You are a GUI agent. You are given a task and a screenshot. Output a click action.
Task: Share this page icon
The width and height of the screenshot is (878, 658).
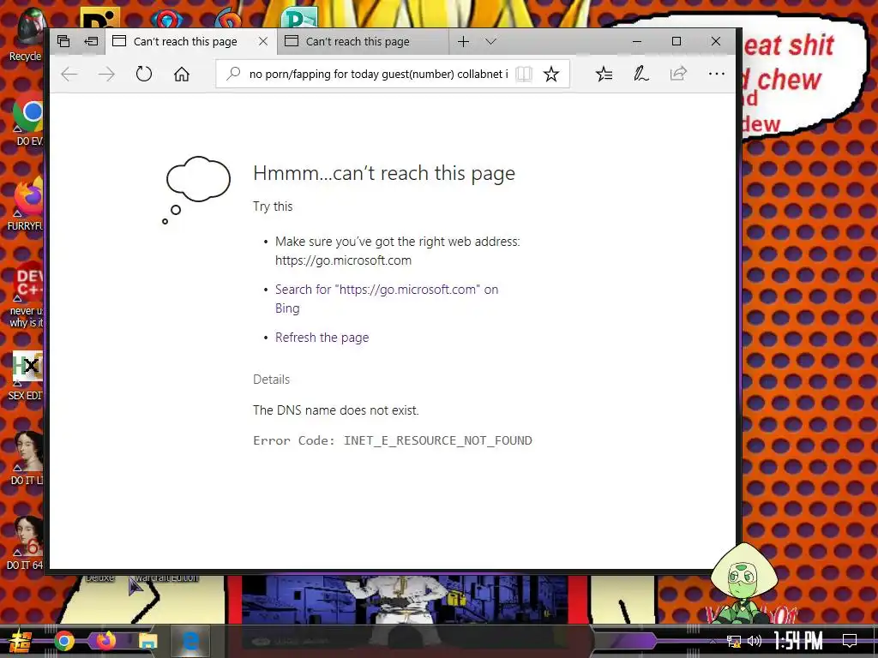(678, 74)
